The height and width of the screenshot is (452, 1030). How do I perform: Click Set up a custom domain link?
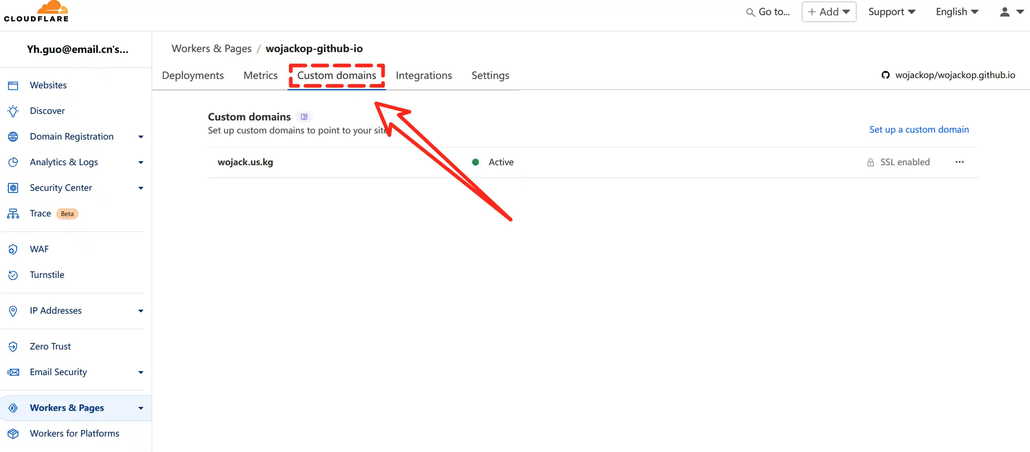919,130
